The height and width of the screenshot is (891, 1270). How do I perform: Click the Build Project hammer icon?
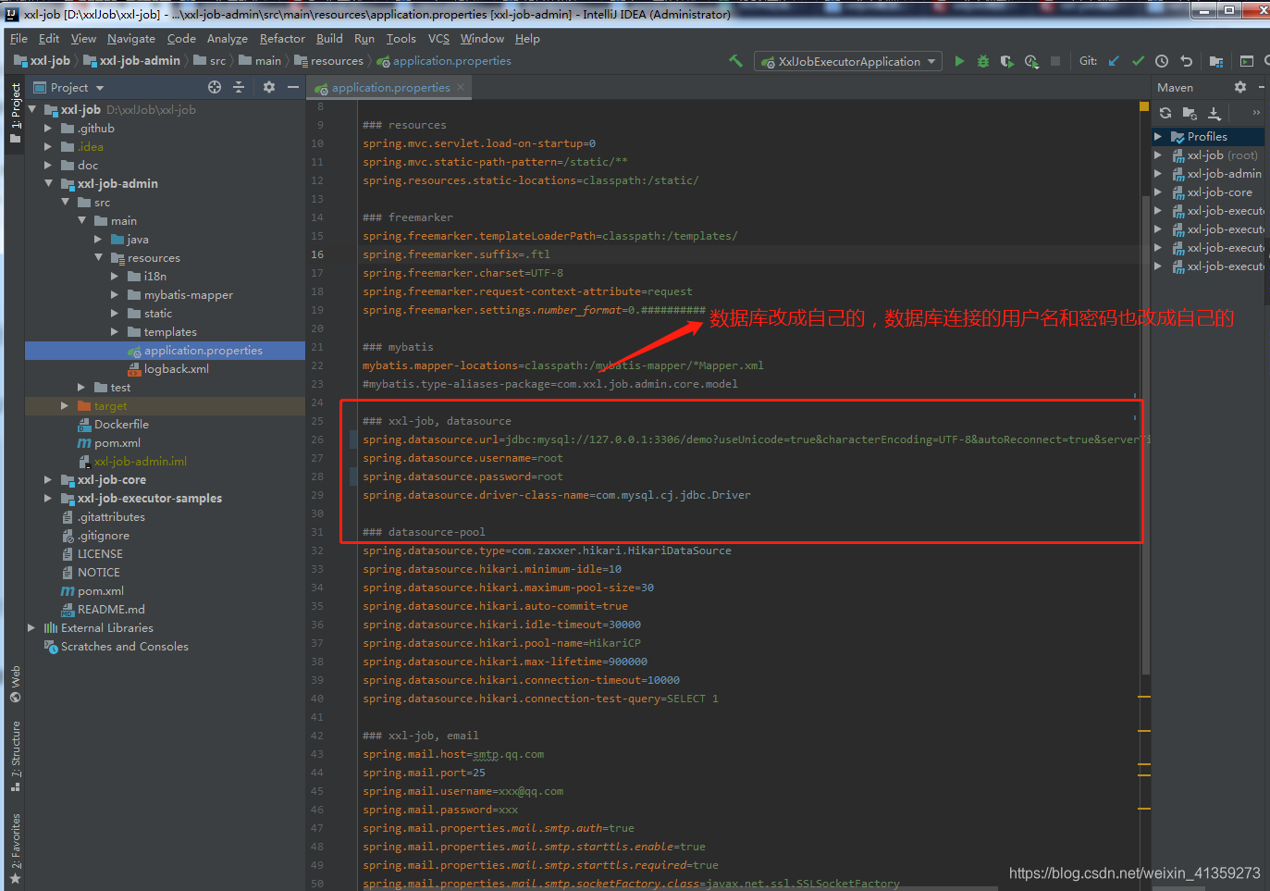tap(736, 61)
